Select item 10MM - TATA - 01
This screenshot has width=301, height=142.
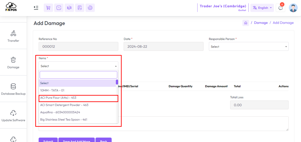pyautogui.click(x=77, y=91)
